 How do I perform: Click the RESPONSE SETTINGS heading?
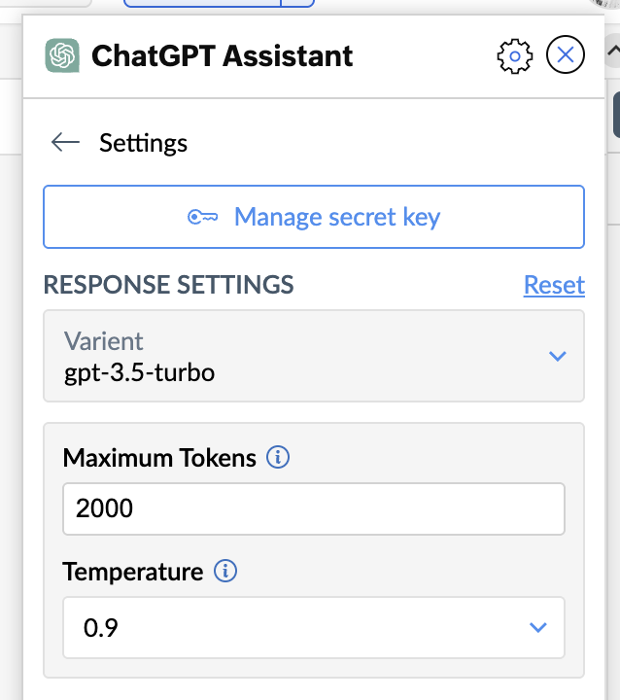(169, 285)
